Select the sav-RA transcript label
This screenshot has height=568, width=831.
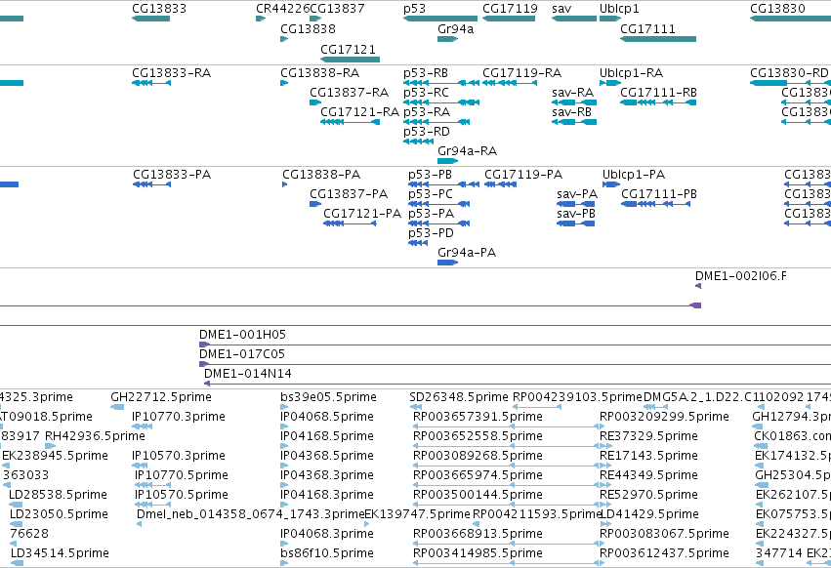(573, 93)
